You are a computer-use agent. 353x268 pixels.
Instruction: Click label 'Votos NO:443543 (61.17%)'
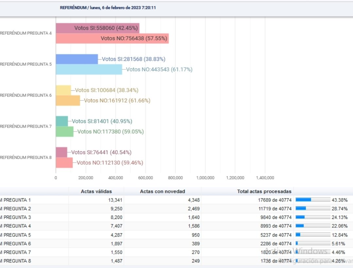click(x=159, y=69)
